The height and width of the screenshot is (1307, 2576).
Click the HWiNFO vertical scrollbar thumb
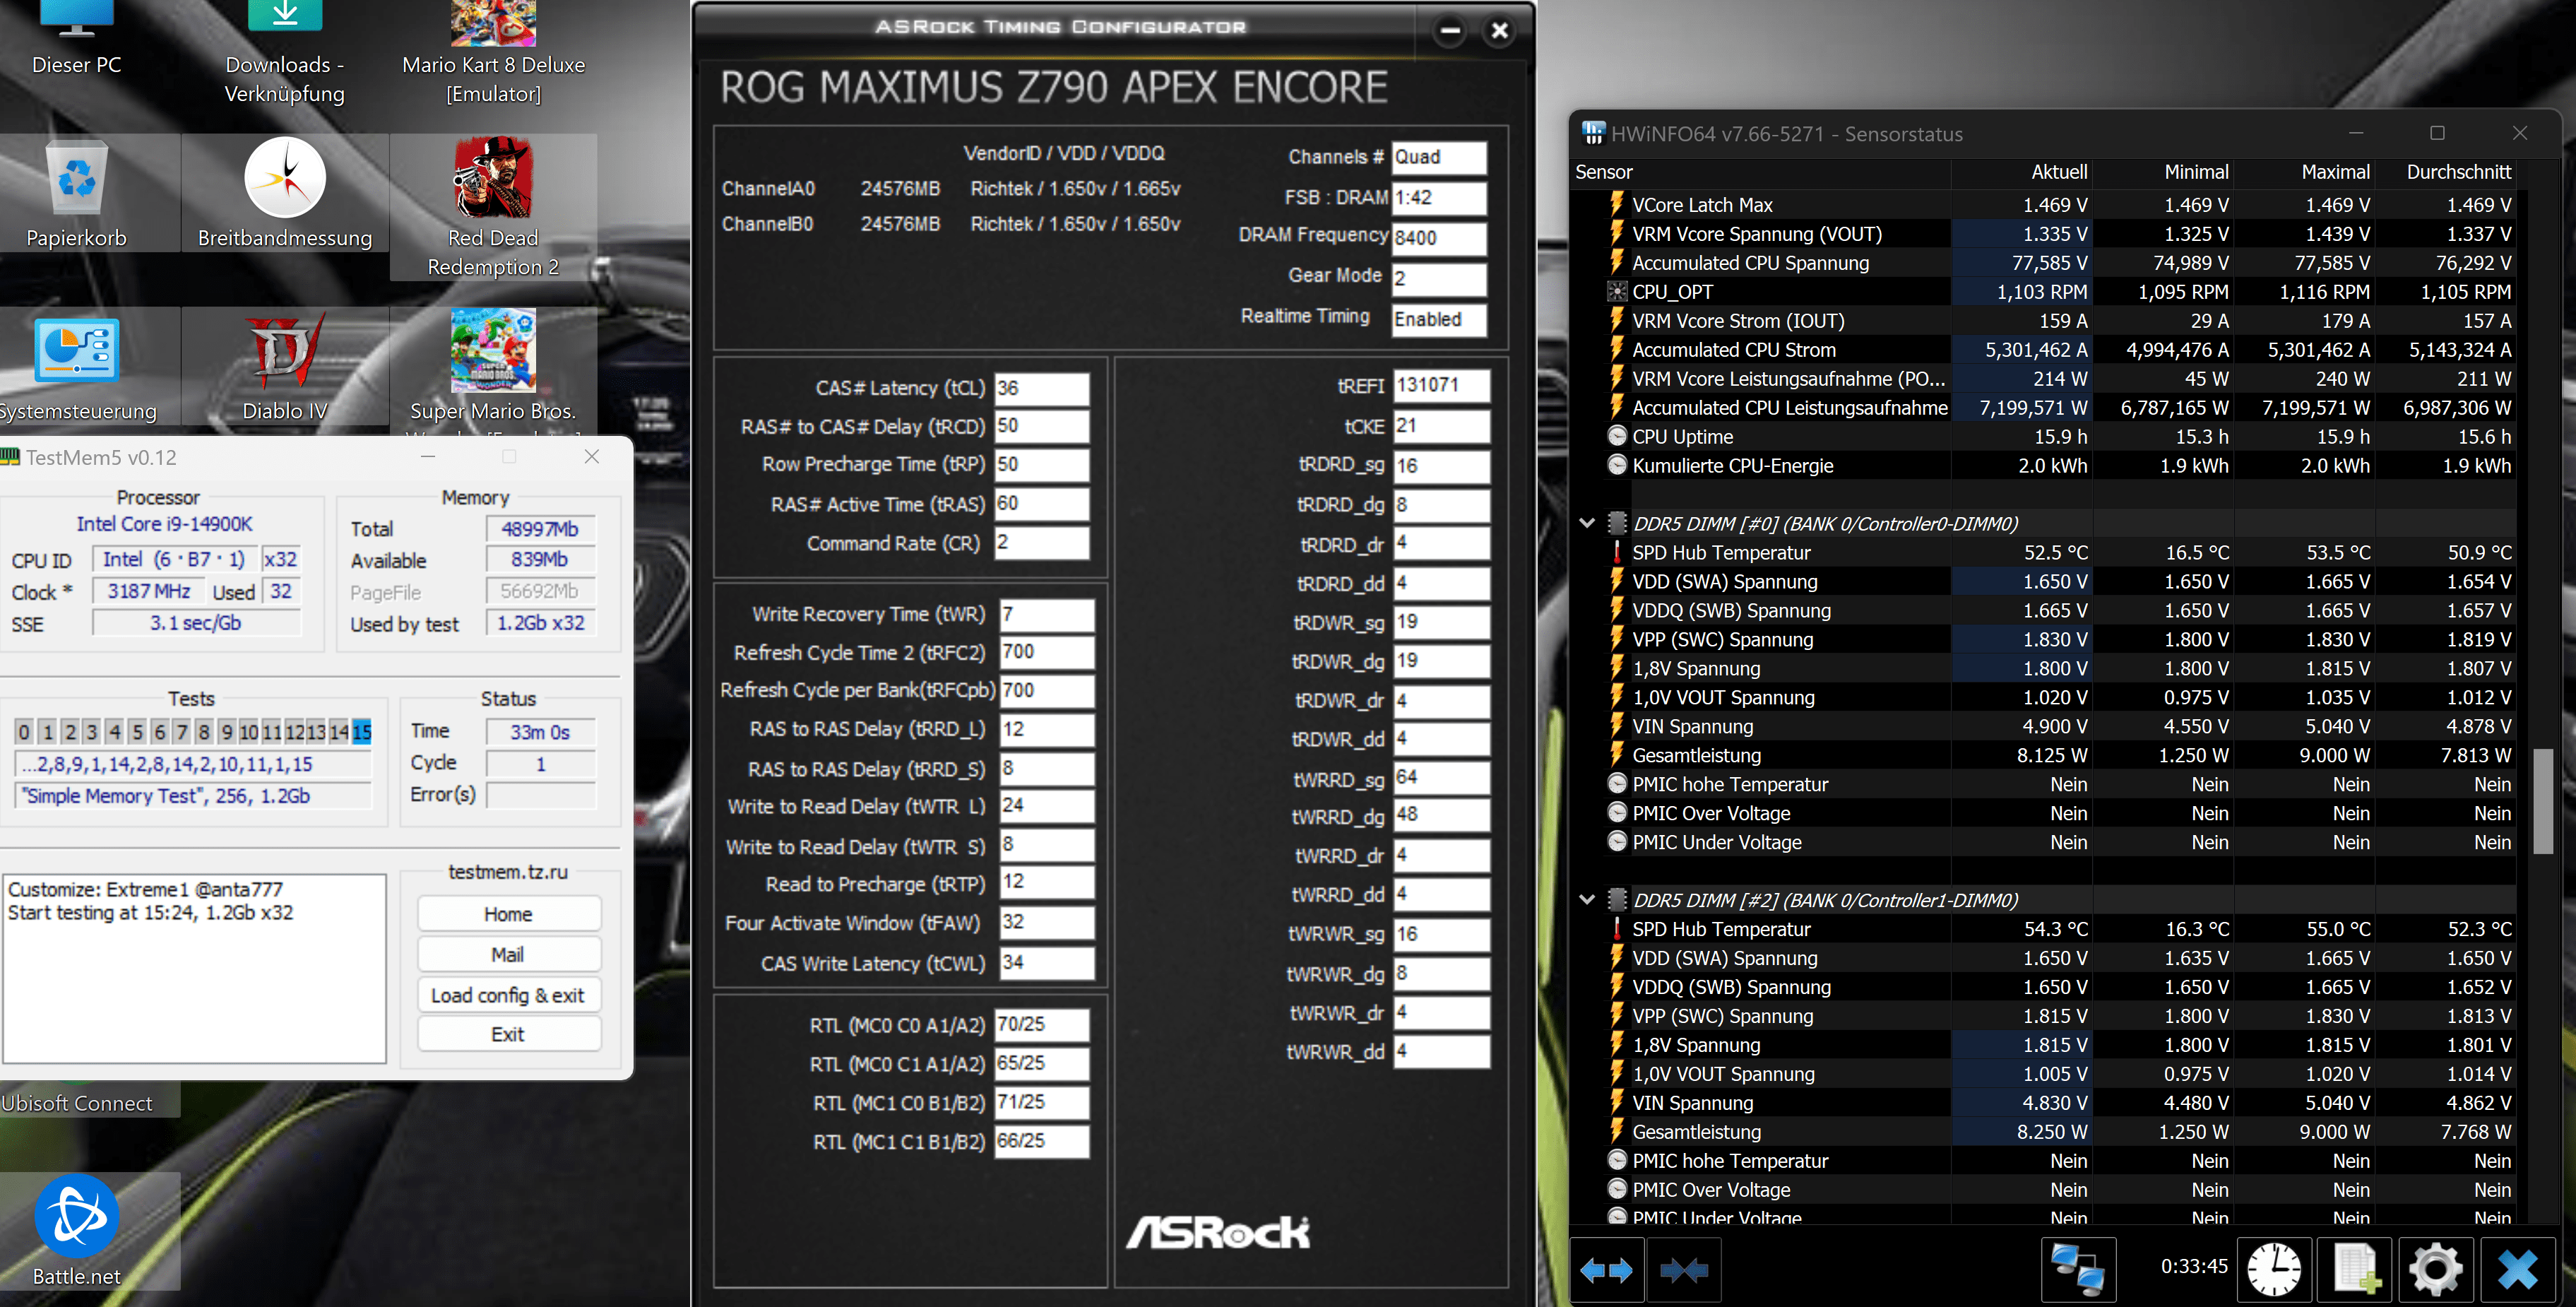tap(2543, 800)
